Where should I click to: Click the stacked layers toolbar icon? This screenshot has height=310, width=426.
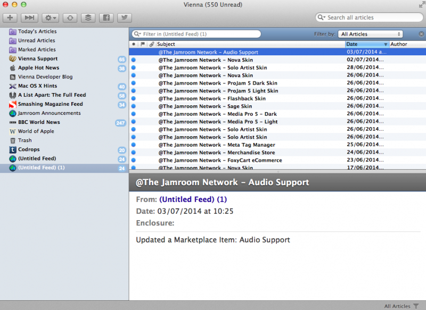coord(88,18)
